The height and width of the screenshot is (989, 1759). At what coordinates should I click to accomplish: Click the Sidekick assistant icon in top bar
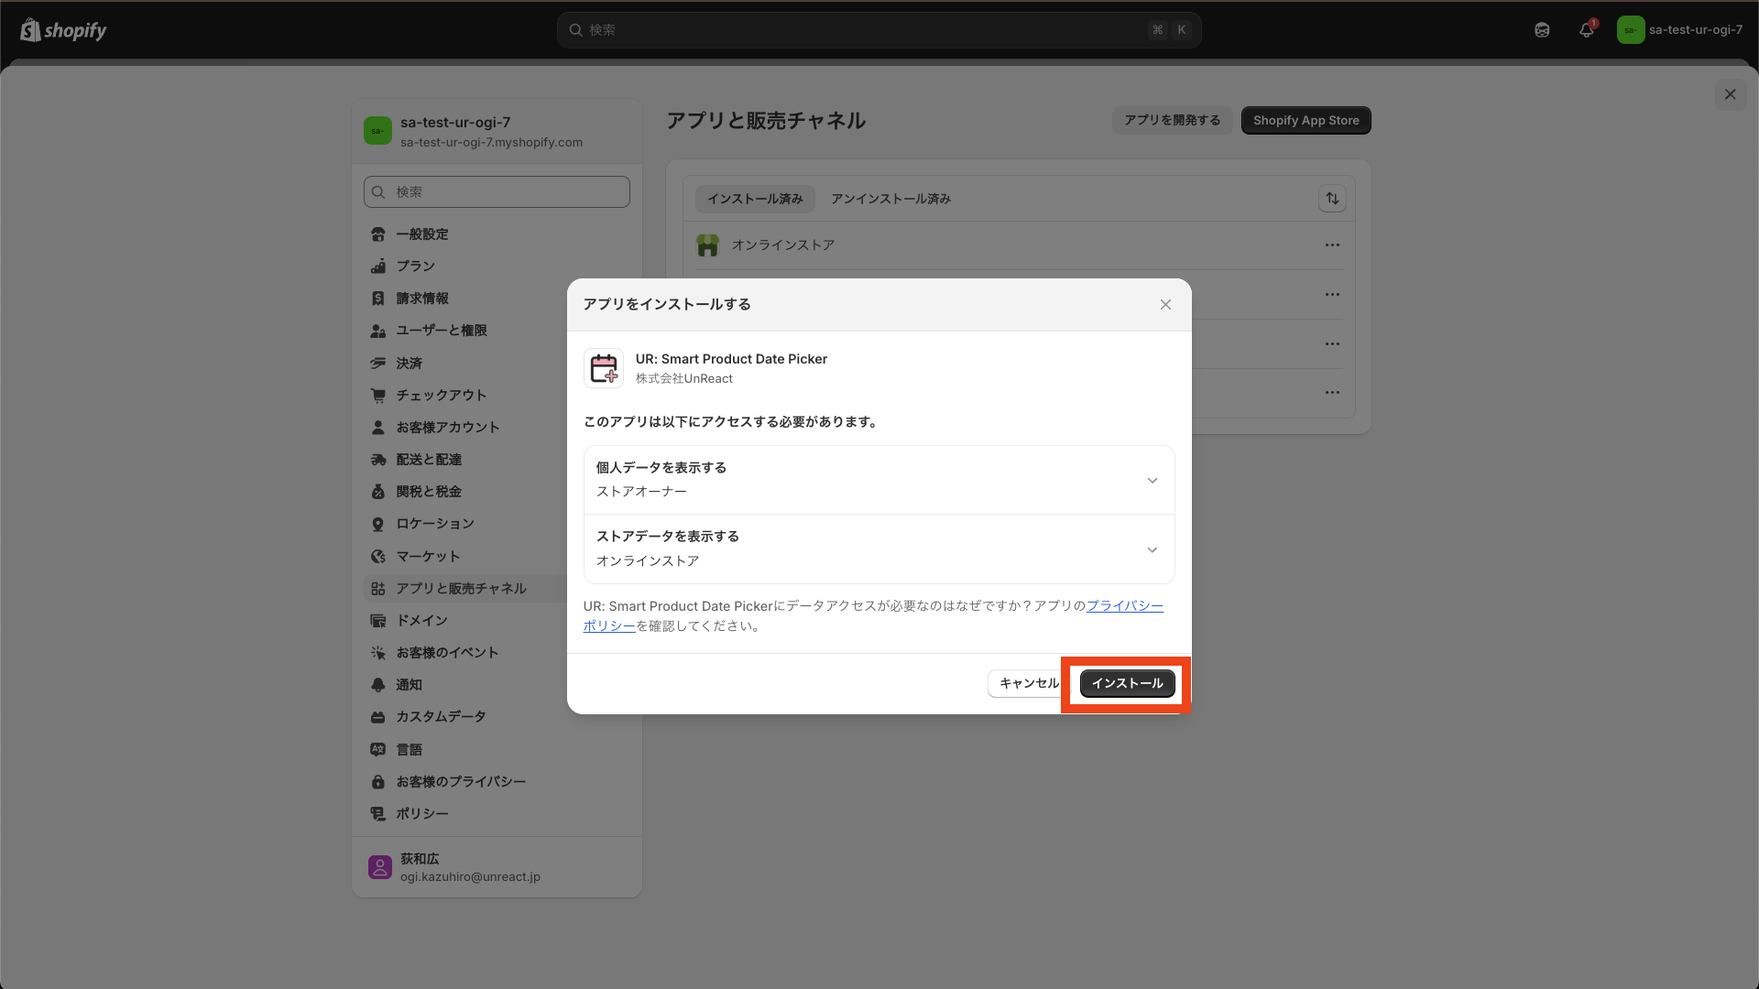click(1542, 29)
